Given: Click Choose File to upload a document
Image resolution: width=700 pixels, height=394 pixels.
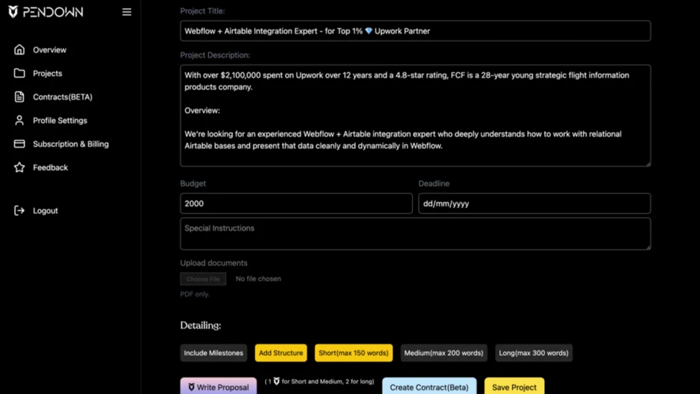Looking at the screenshot, I should (203, 279).
